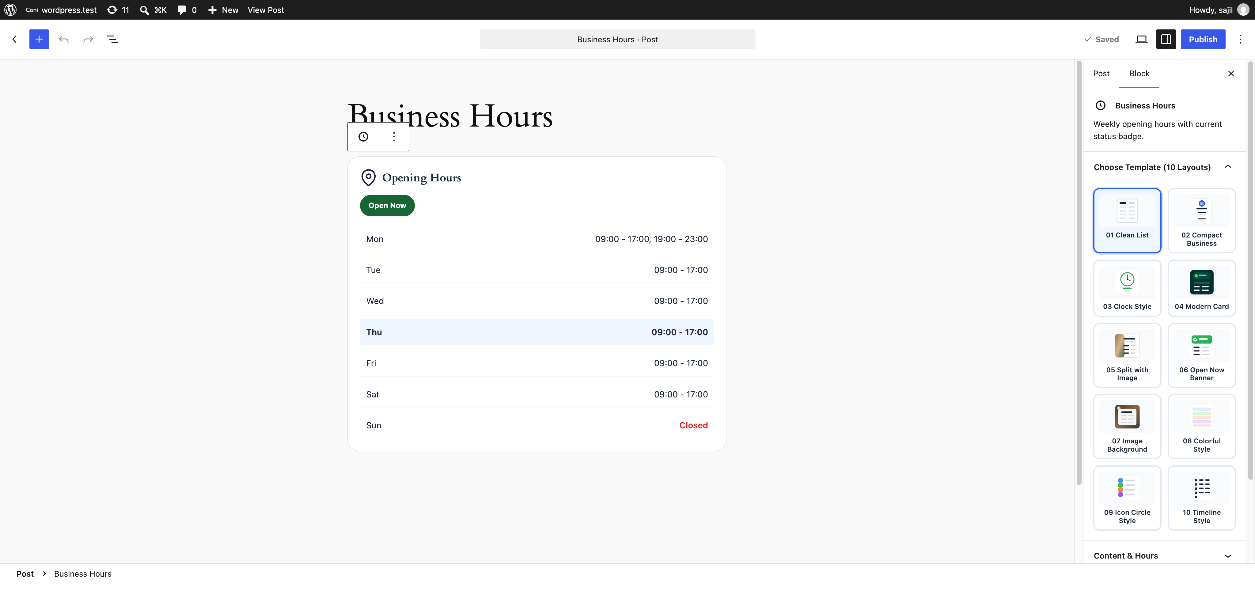Screen dimensions: 1255x603
Task: Click the Business Hours block clock icon
Action: (363, 137)
